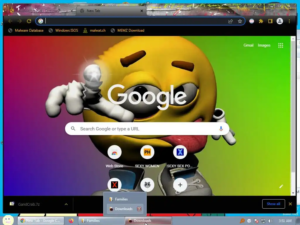
Task: Open the network tray icon
Action: (x=263, y=221)
